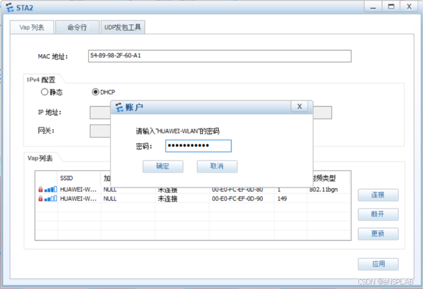Open the UDP发包工具 tab
423x289 pixels.
pyautogui.click(x=123, y=27)
